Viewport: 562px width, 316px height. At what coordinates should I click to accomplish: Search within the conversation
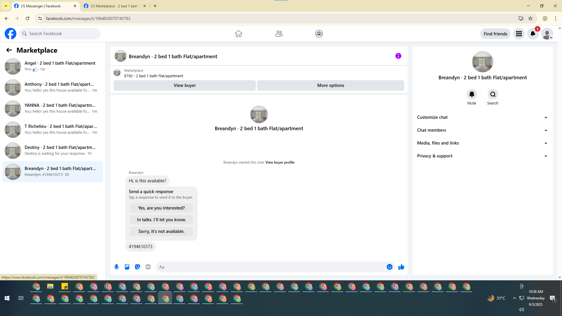click(493, 94)
